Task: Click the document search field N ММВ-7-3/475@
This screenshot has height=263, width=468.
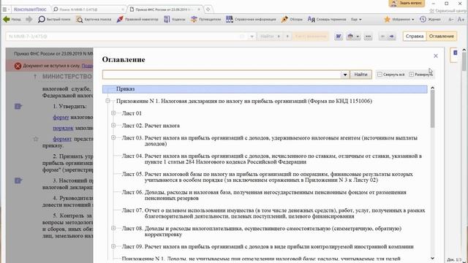Action: 127,37
